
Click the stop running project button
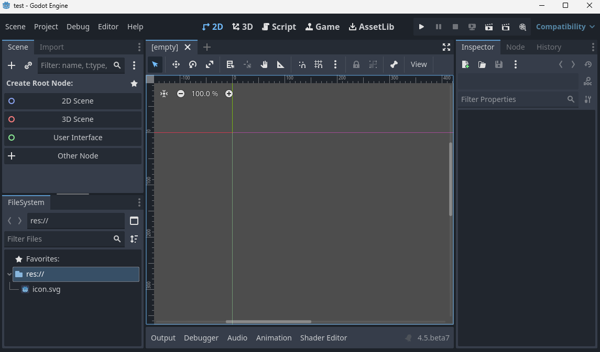tap(455, 27)
